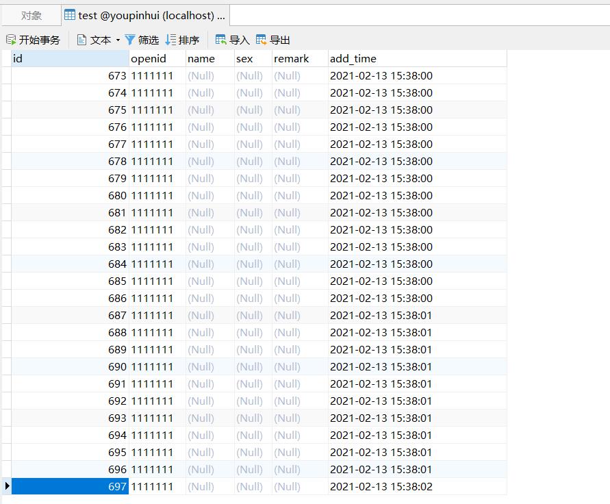Click the name (Null) cell in row 695
The height and width of the screenshot is (504, 610).
210,452
